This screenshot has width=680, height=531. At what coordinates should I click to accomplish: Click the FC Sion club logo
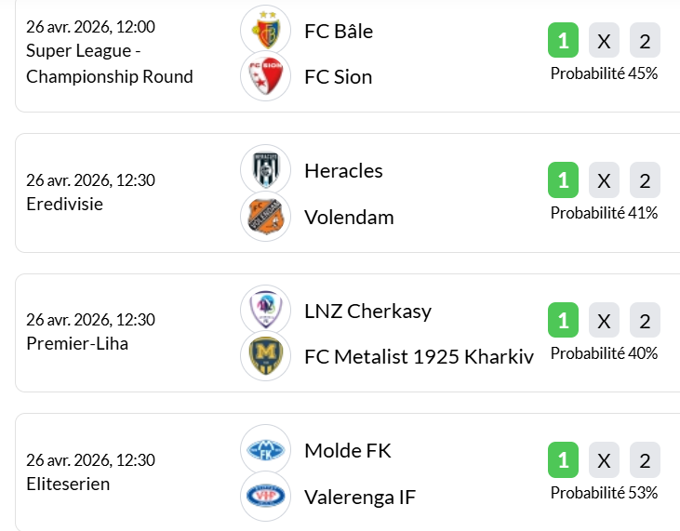(265, 76)
